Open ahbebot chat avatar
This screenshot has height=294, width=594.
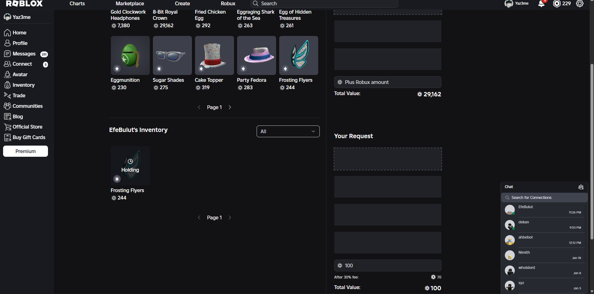510,240
